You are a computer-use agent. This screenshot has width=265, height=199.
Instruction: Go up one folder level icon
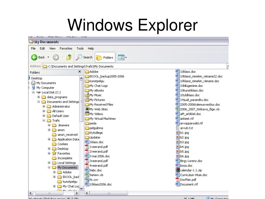point(69,57)
